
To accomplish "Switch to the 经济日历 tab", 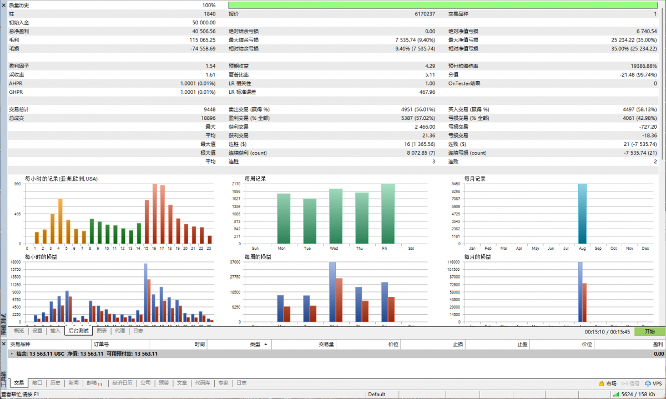I will click(x=122, y=383).
